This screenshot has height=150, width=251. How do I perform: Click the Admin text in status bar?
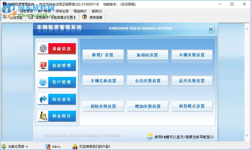click(x=56, y=146)
